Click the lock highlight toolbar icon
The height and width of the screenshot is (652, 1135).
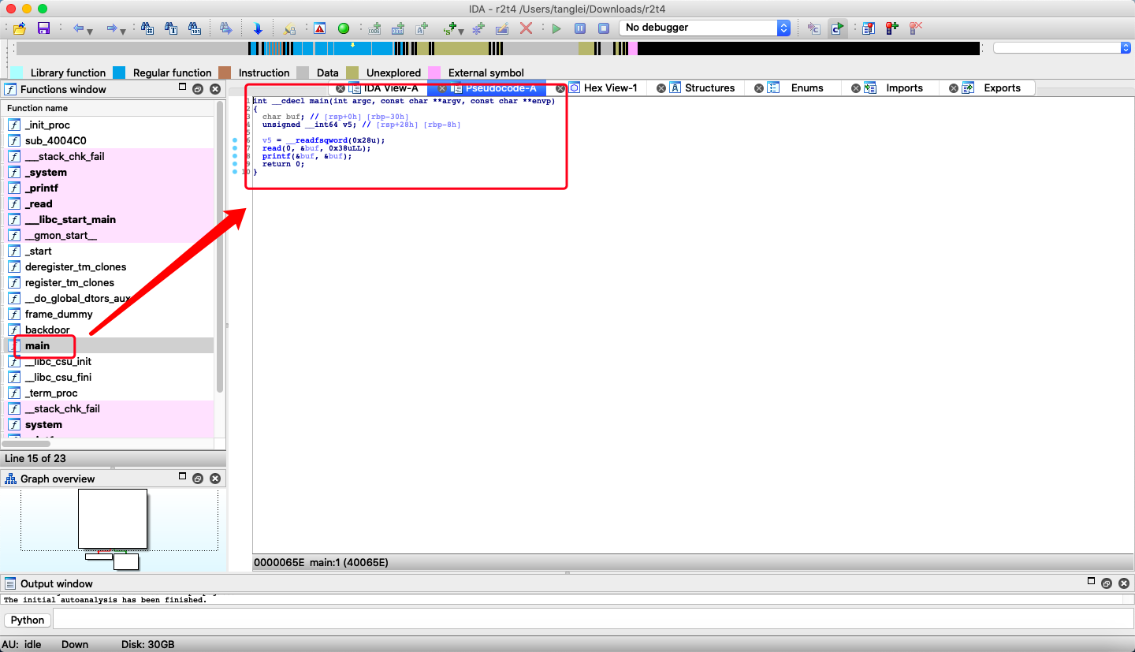[289, 28]
